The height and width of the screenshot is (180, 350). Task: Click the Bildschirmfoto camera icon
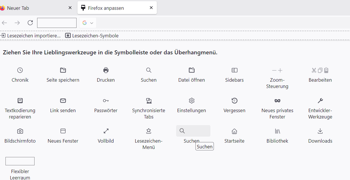[x=20, y=131]
